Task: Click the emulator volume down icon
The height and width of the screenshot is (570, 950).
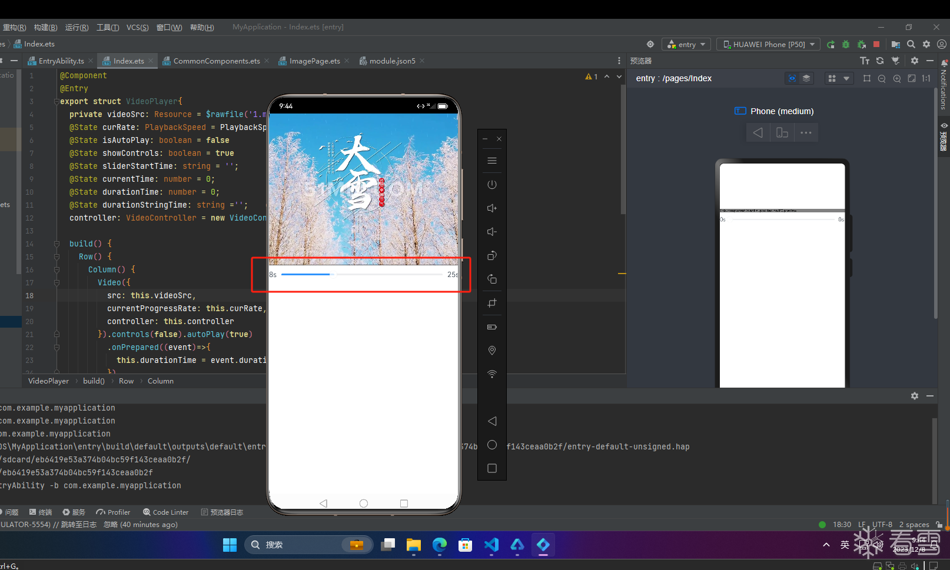Action: pos(492,232)
